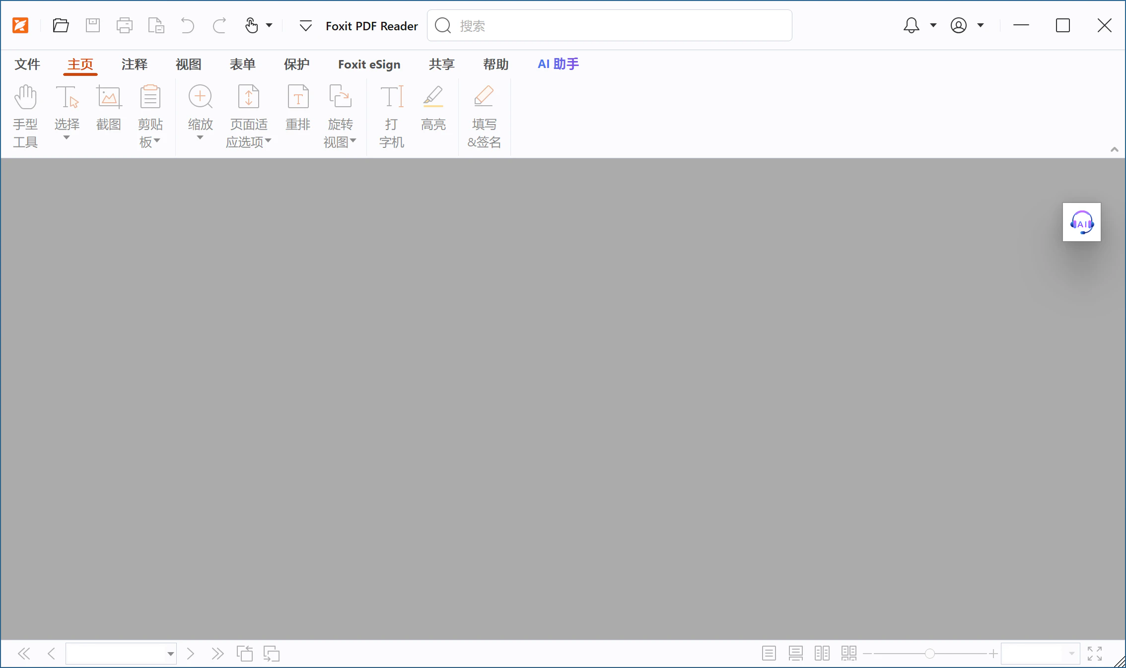
Task: Switch to the 帮助 tab
Action: click(496, 64)
